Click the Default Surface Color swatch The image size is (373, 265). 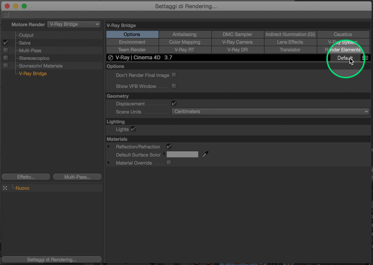click(x=183, y=154)
